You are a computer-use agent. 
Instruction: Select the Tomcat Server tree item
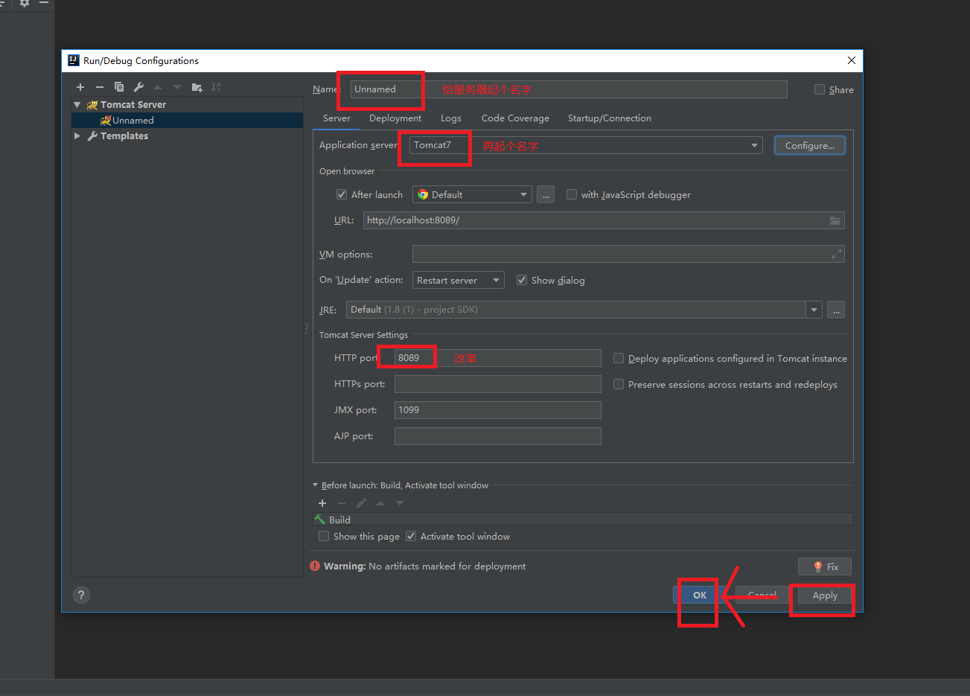coord(188,105)
